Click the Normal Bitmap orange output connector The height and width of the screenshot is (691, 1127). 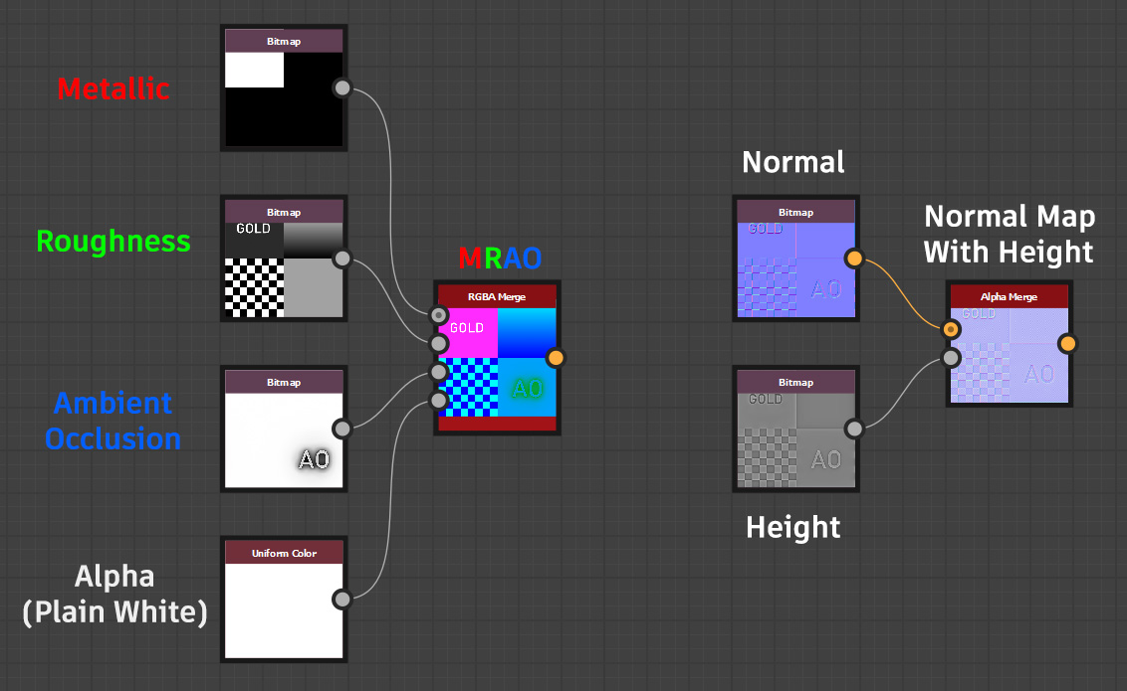point(854,259)
